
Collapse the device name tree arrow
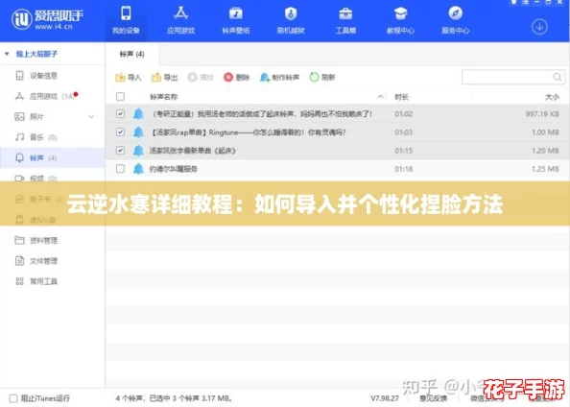coord(7,54)
